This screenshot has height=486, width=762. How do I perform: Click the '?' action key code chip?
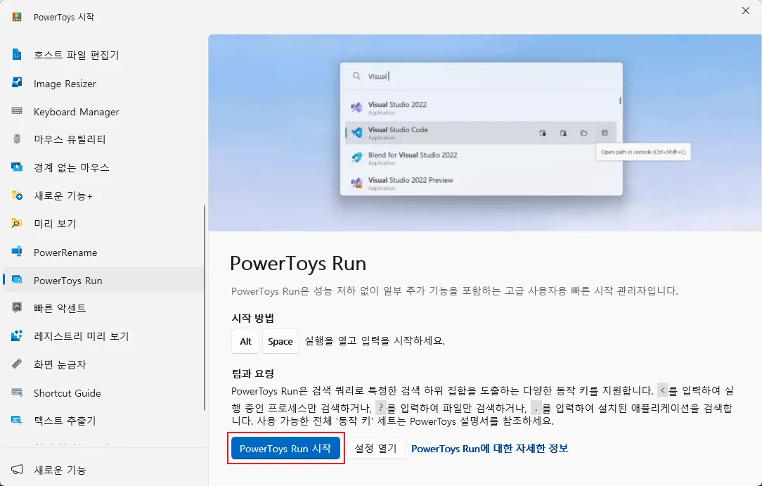(380, 407)
